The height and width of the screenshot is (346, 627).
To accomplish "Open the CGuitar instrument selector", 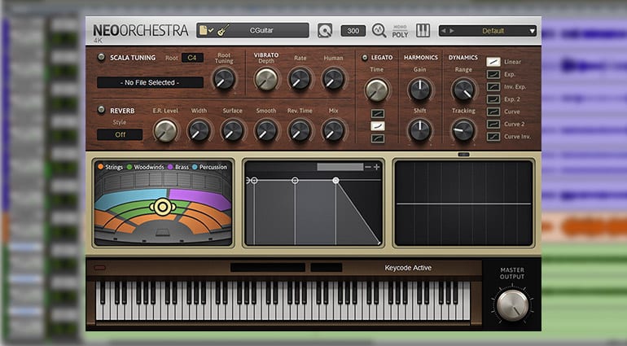I will click(252, 30).
